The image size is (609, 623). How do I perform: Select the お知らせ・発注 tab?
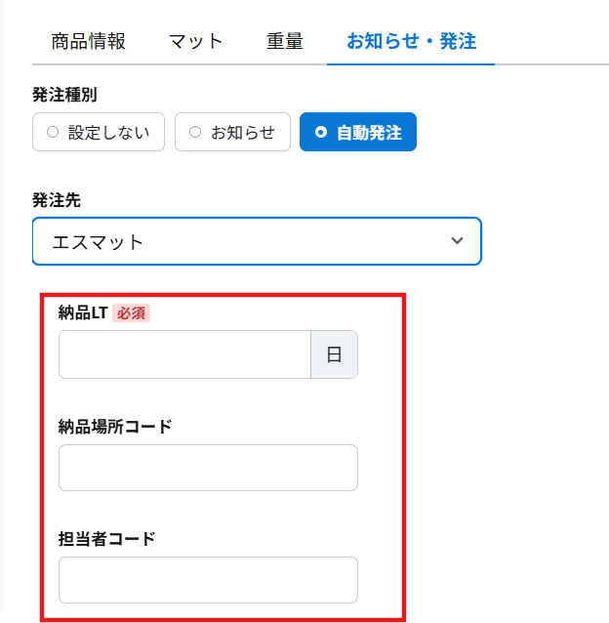410,41
